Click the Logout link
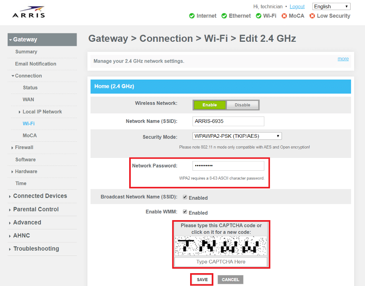Viewport: 365px width, 286px height. (x=297, y=6)
